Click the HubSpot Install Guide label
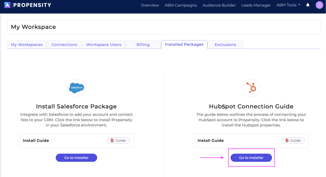This screenshot has height=177, width=326. (210, 141)
